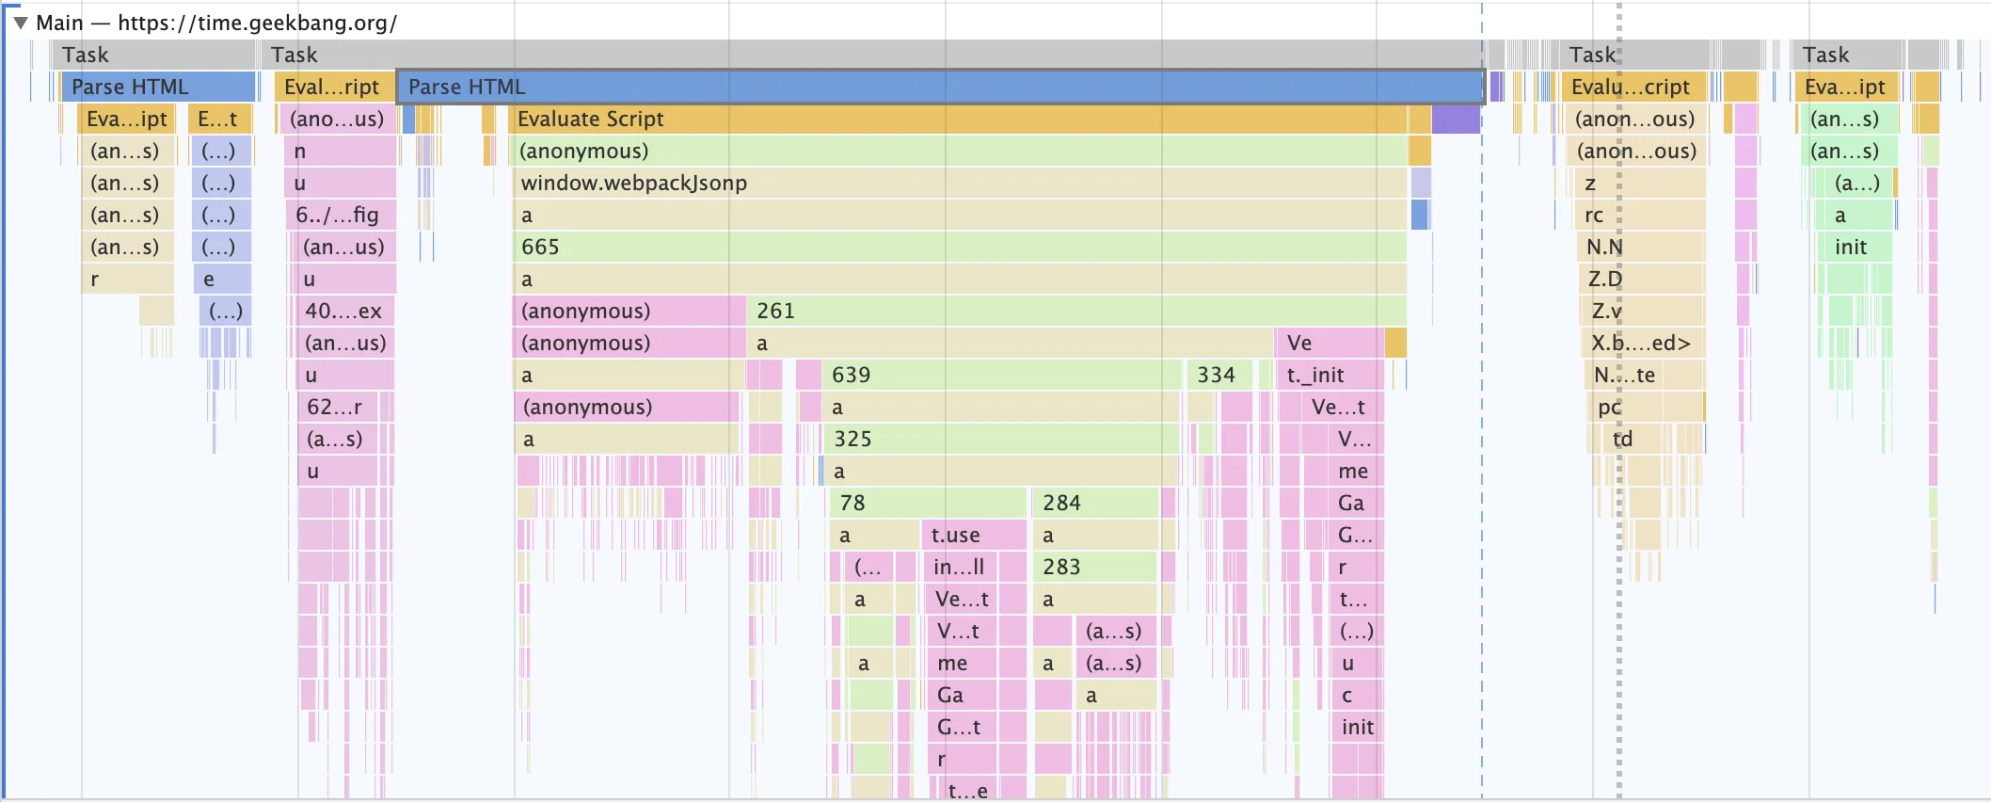Collapse the Main thread track triangle
The width and height of the screenshot is (1991, 802).
pyautogui.click(x=20, y=23)
